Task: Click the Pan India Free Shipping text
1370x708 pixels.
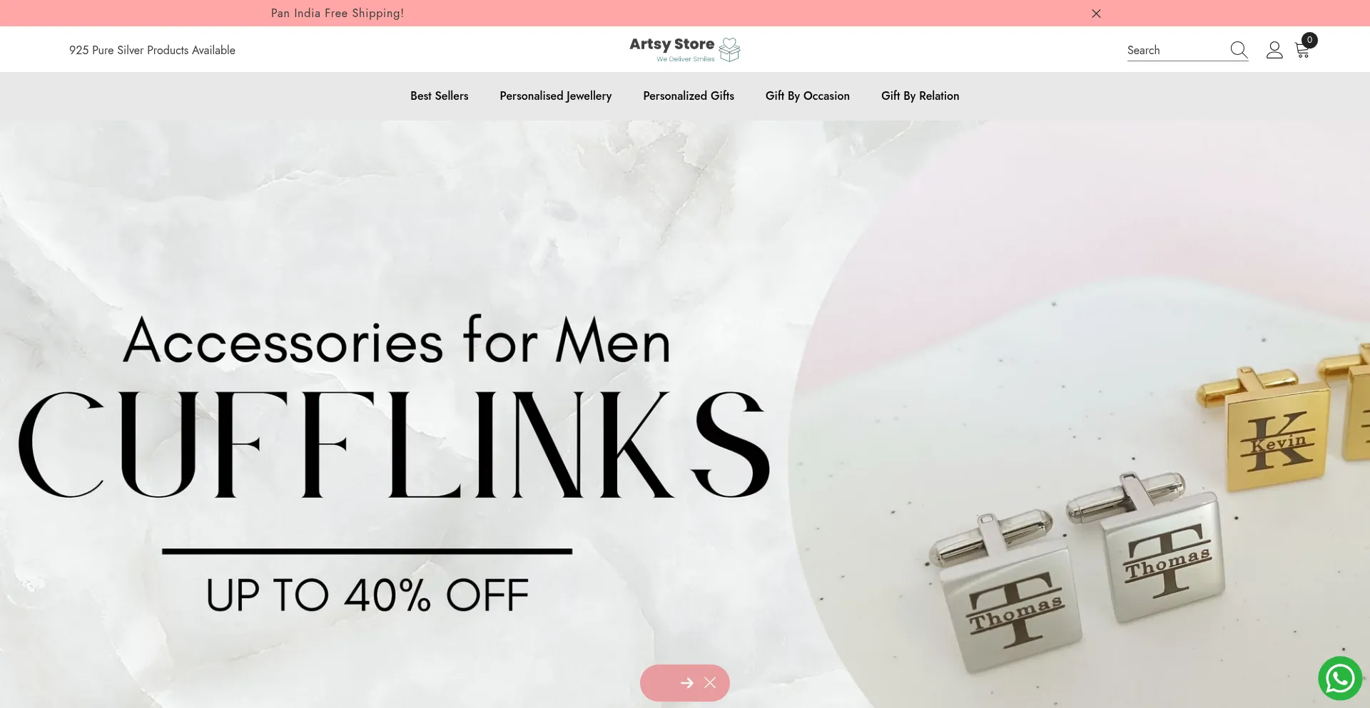Action: [x=338, y=13]
